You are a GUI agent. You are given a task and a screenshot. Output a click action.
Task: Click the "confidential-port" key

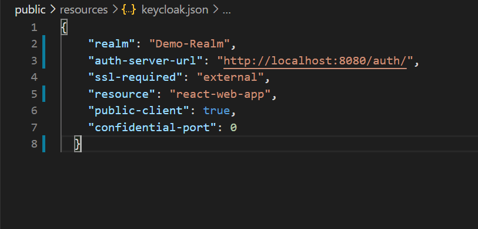152,127
